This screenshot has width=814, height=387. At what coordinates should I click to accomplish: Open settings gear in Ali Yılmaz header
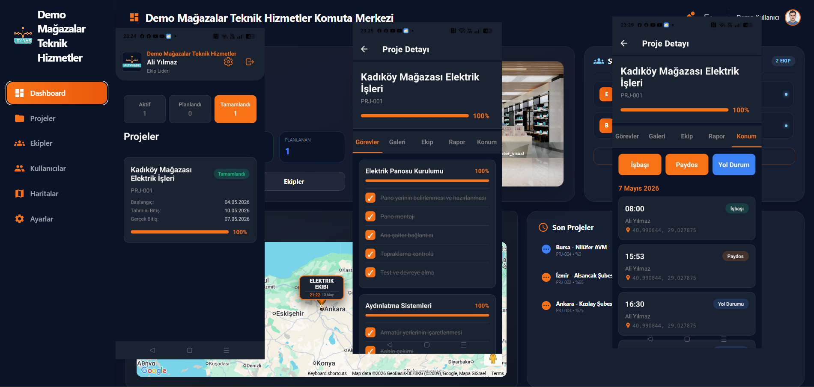pos(228,62)
